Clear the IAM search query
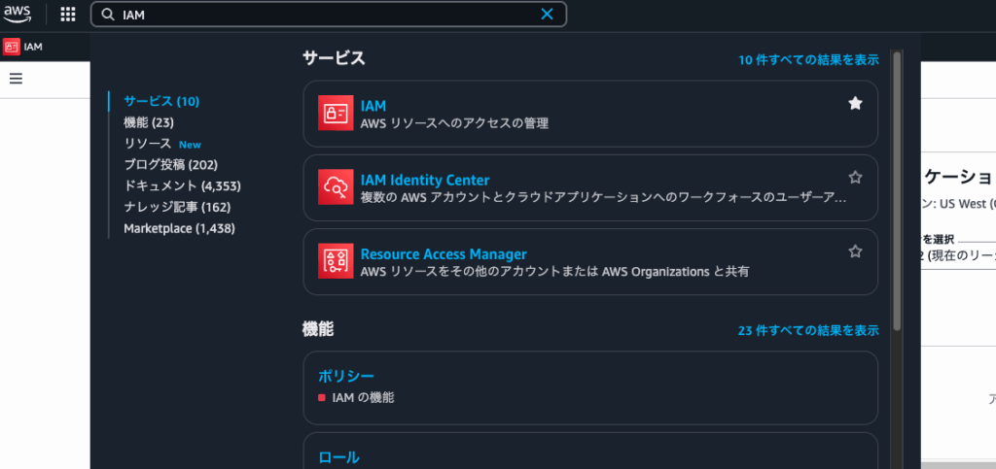Screen dimensions: 996x469 547,15
